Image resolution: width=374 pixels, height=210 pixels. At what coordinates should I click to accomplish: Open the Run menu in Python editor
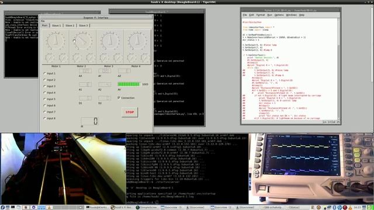click(x=269, y=15)
